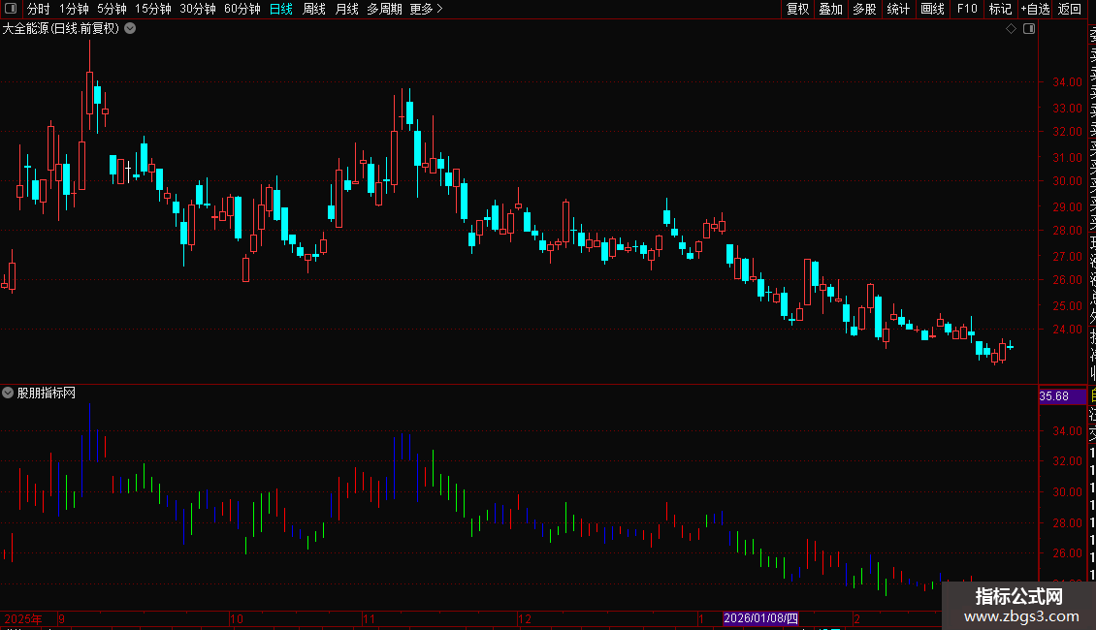Expand the 更多 periods menu

426,9
